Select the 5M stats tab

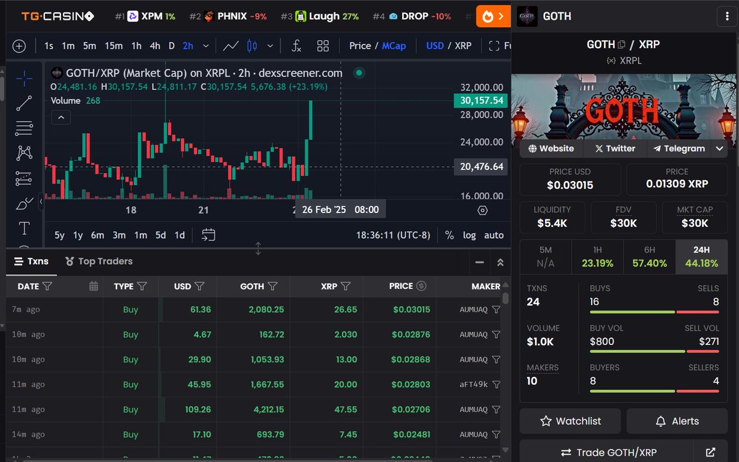546,257
